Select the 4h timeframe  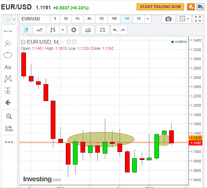tap(89, 19)
